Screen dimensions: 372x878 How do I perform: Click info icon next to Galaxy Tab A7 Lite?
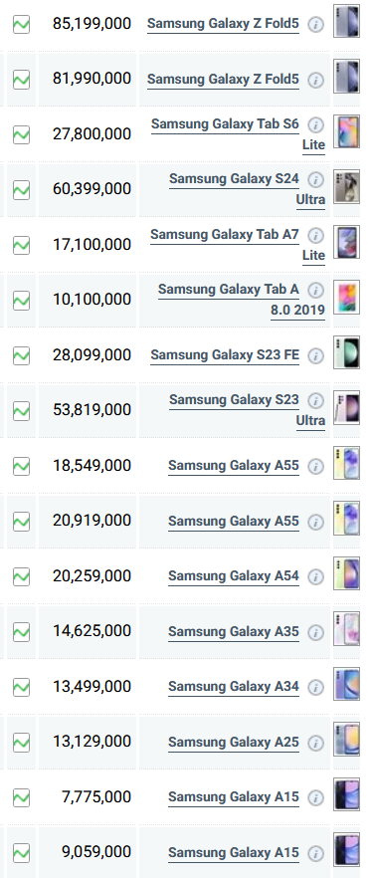click(x=316, y=236)
